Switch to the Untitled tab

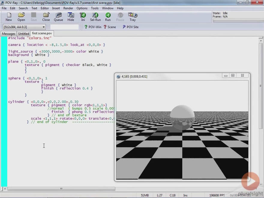(x=24, y=34)
